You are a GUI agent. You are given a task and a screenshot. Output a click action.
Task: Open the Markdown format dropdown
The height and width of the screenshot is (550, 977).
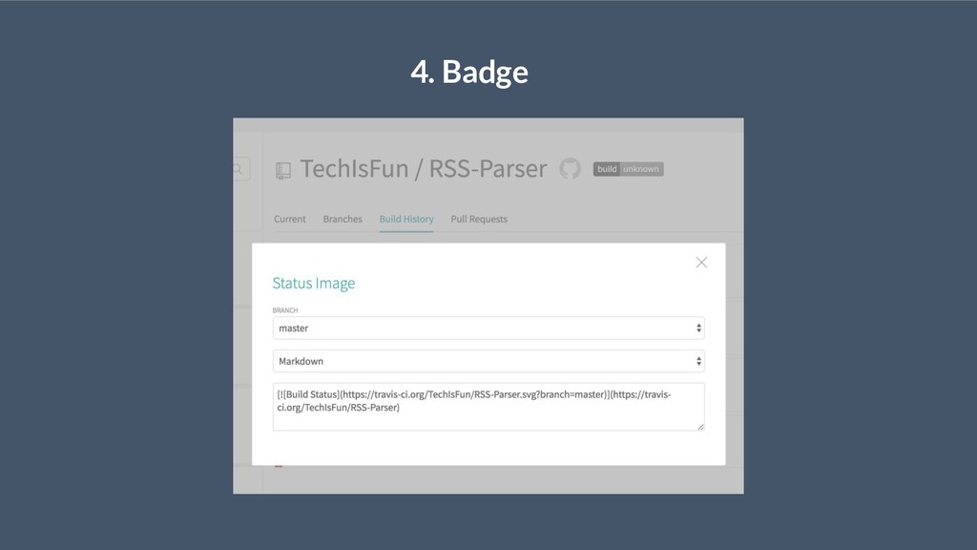coord(488,361)
